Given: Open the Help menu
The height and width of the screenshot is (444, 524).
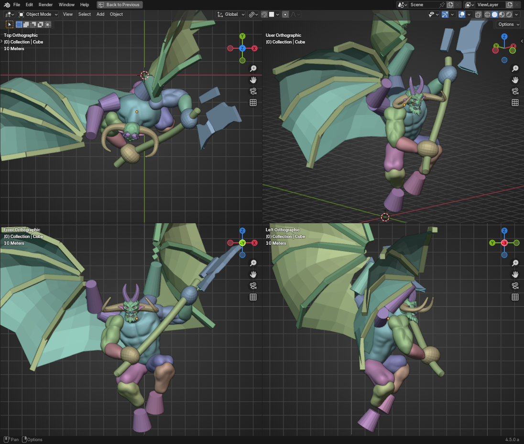Looking at the screenshot, I should click(85, 5).
